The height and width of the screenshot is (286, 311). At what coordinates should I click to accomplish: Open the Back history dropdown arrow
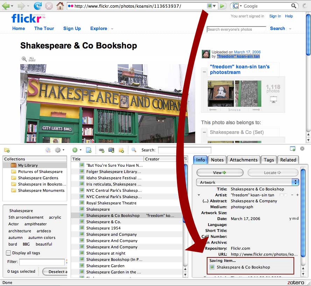(12, 6)
